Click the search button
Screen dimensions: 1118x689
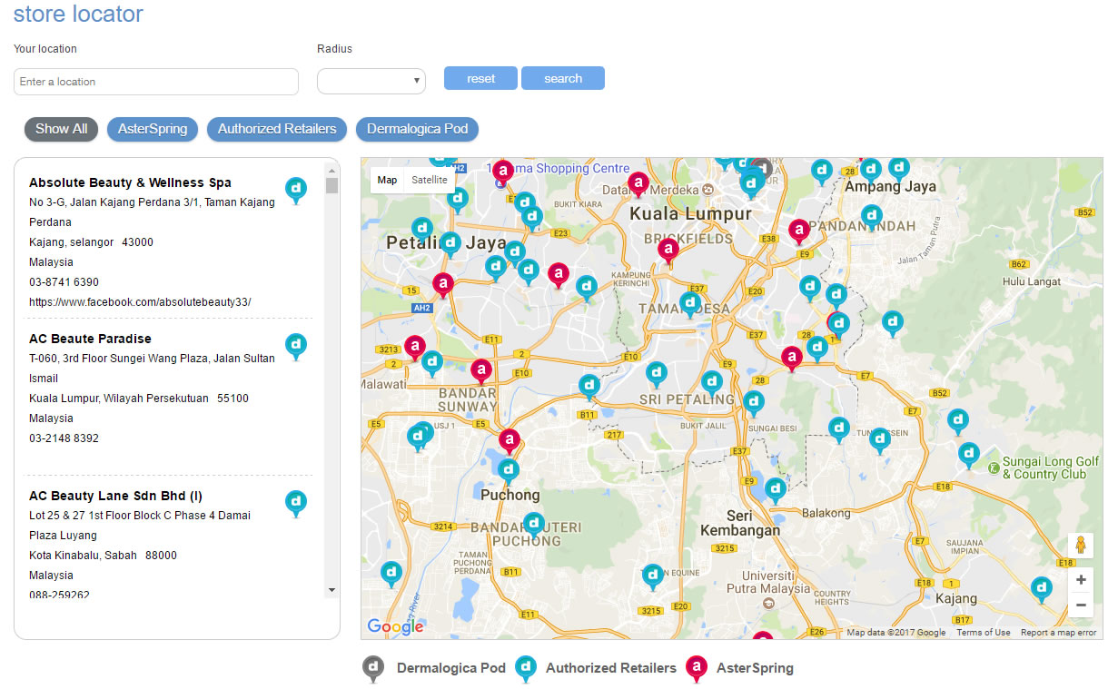563,78
